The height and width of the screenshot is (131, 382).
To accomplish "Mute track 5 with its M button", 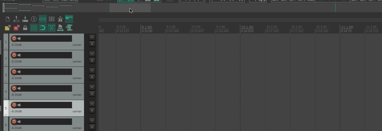I will 92,104.
